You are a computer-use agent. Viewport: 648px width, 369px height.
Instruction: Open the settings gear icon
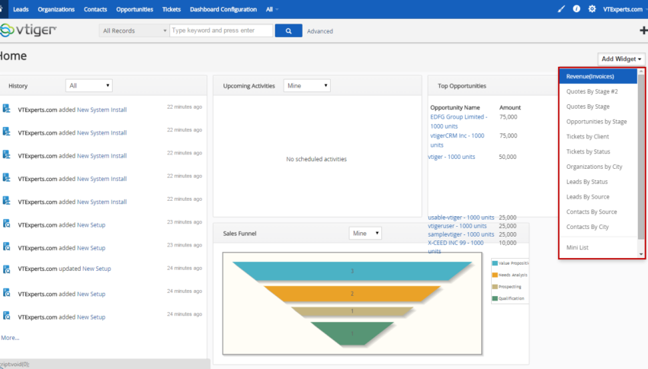592,8
